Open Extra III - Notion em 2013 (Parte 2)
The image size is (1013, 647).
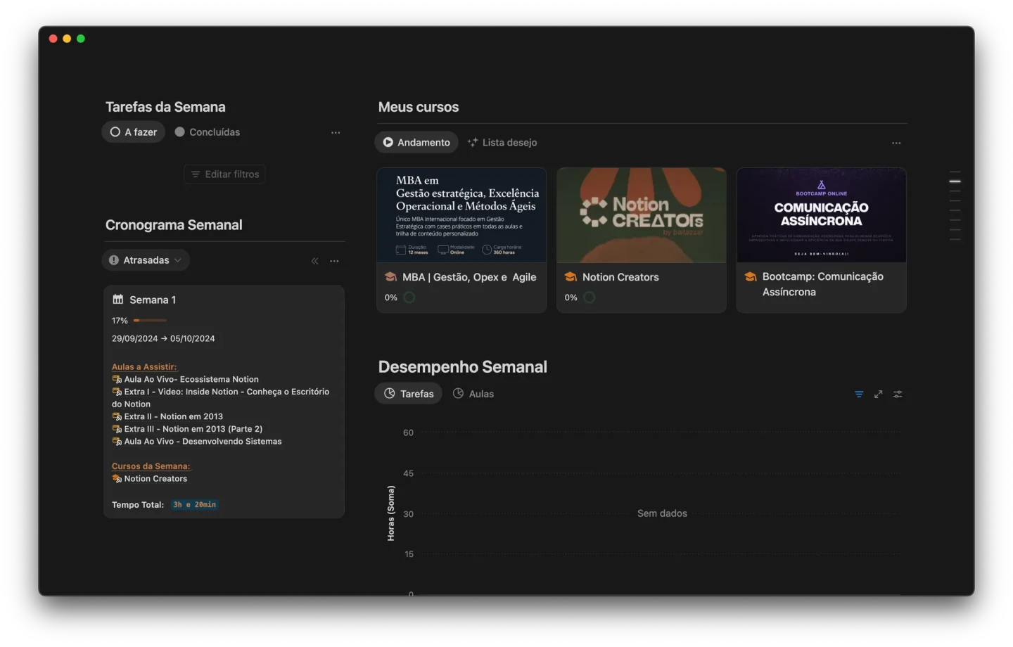pyautogui.click(x=193, y=429)
